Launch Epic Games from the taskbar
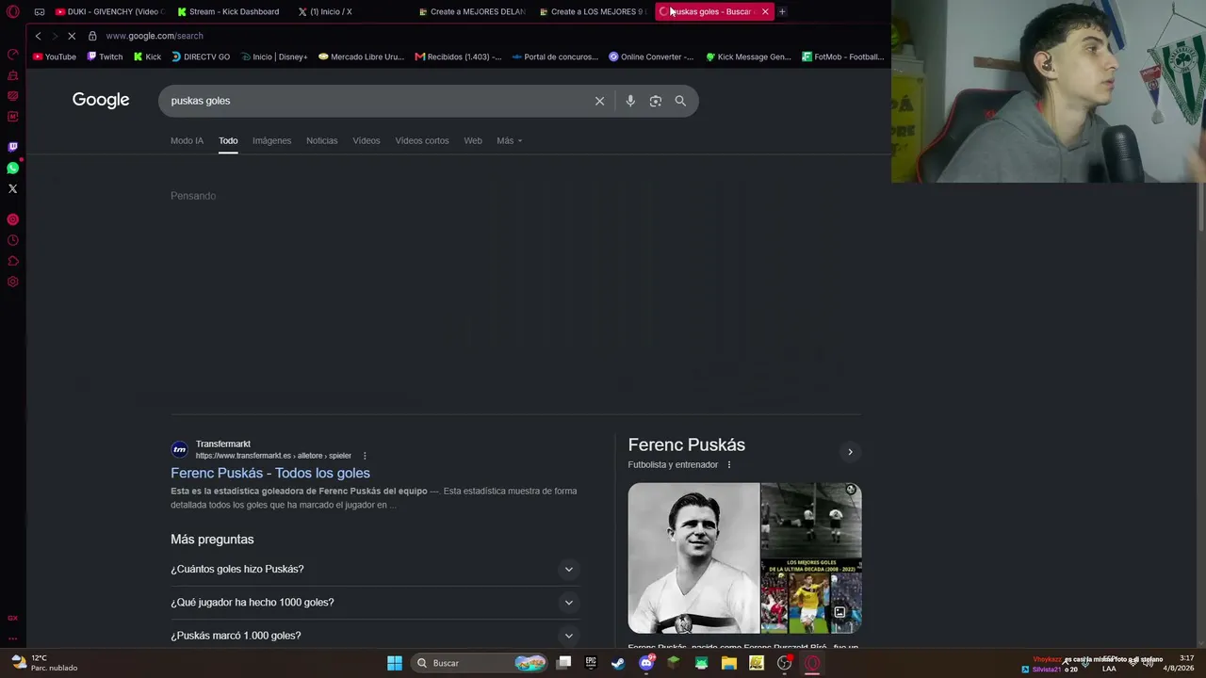This screenshot has height=678, width=1206. pyautogui.click(x=591, y=663)
